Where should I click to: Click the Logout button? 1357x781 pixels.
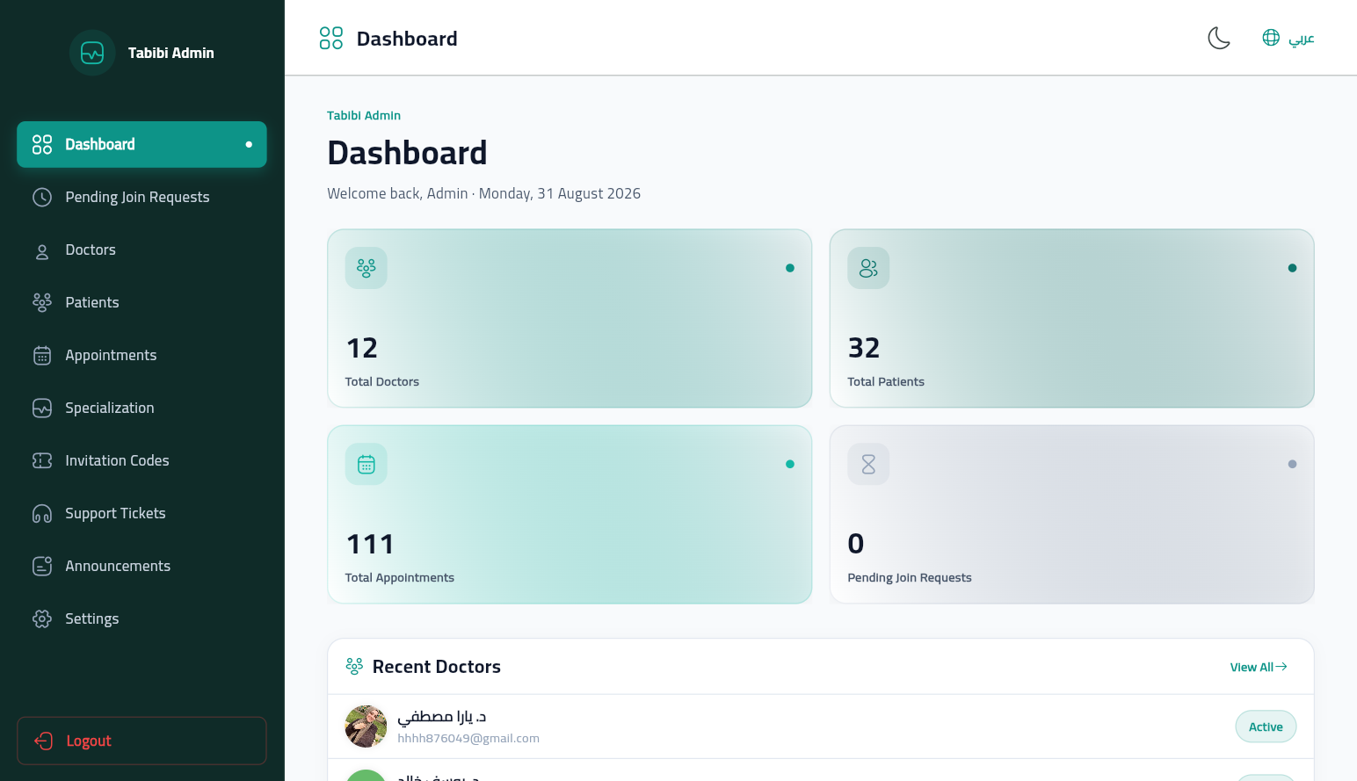tap(142, 741)
